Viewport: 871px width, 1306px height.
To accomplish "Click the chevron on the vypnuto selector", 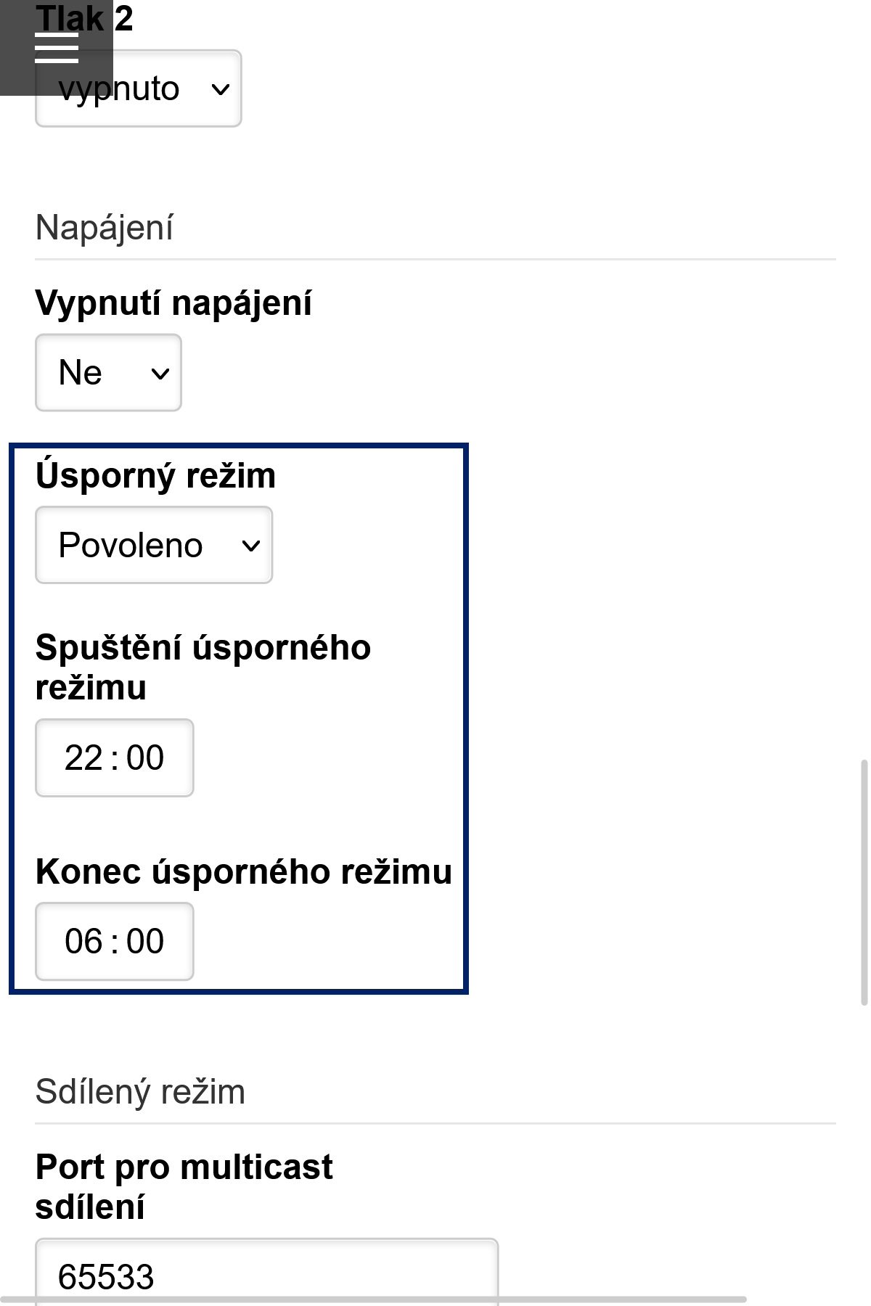I will click(x=220, y=89).
